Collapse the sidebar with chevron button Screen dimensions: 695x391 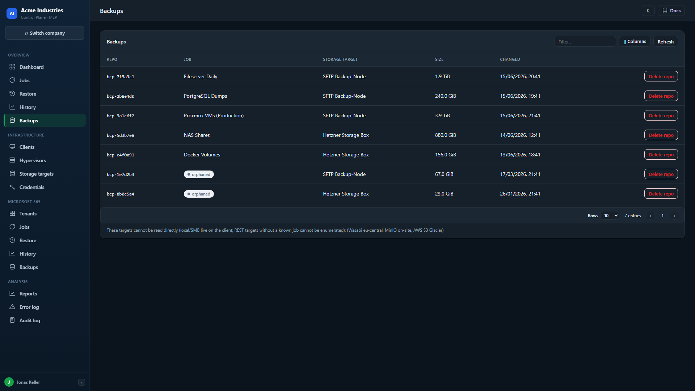(x=81, y=382)
